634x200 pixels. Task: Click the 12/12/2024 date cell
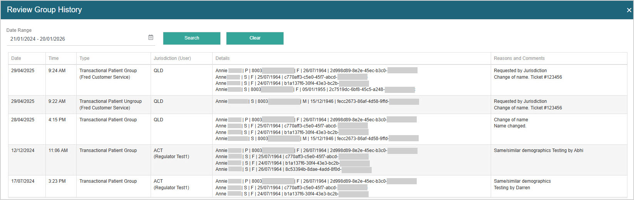pyautogui.click(x=23, y=150)
